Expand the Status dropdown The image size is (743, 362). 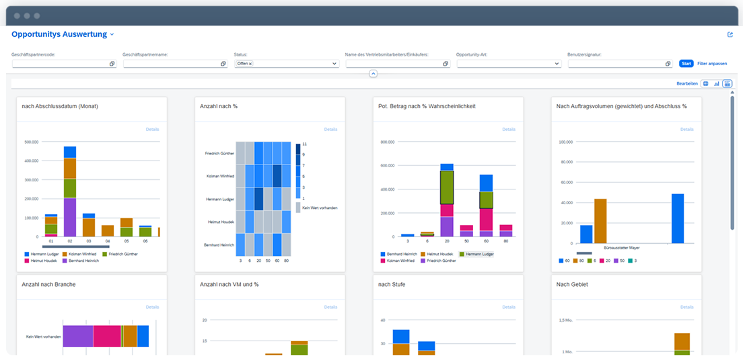334,64
